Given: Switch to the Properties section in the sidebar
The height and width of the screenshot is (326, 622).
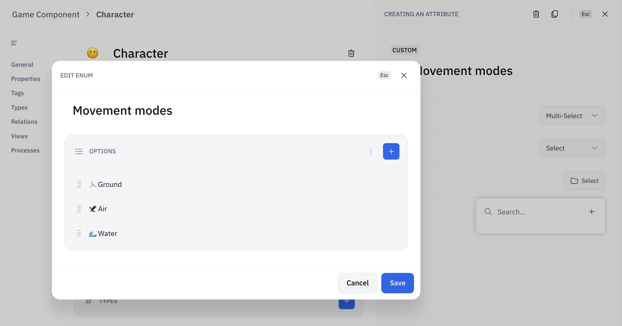Looking at the screenshot, I should coord(26,79).
